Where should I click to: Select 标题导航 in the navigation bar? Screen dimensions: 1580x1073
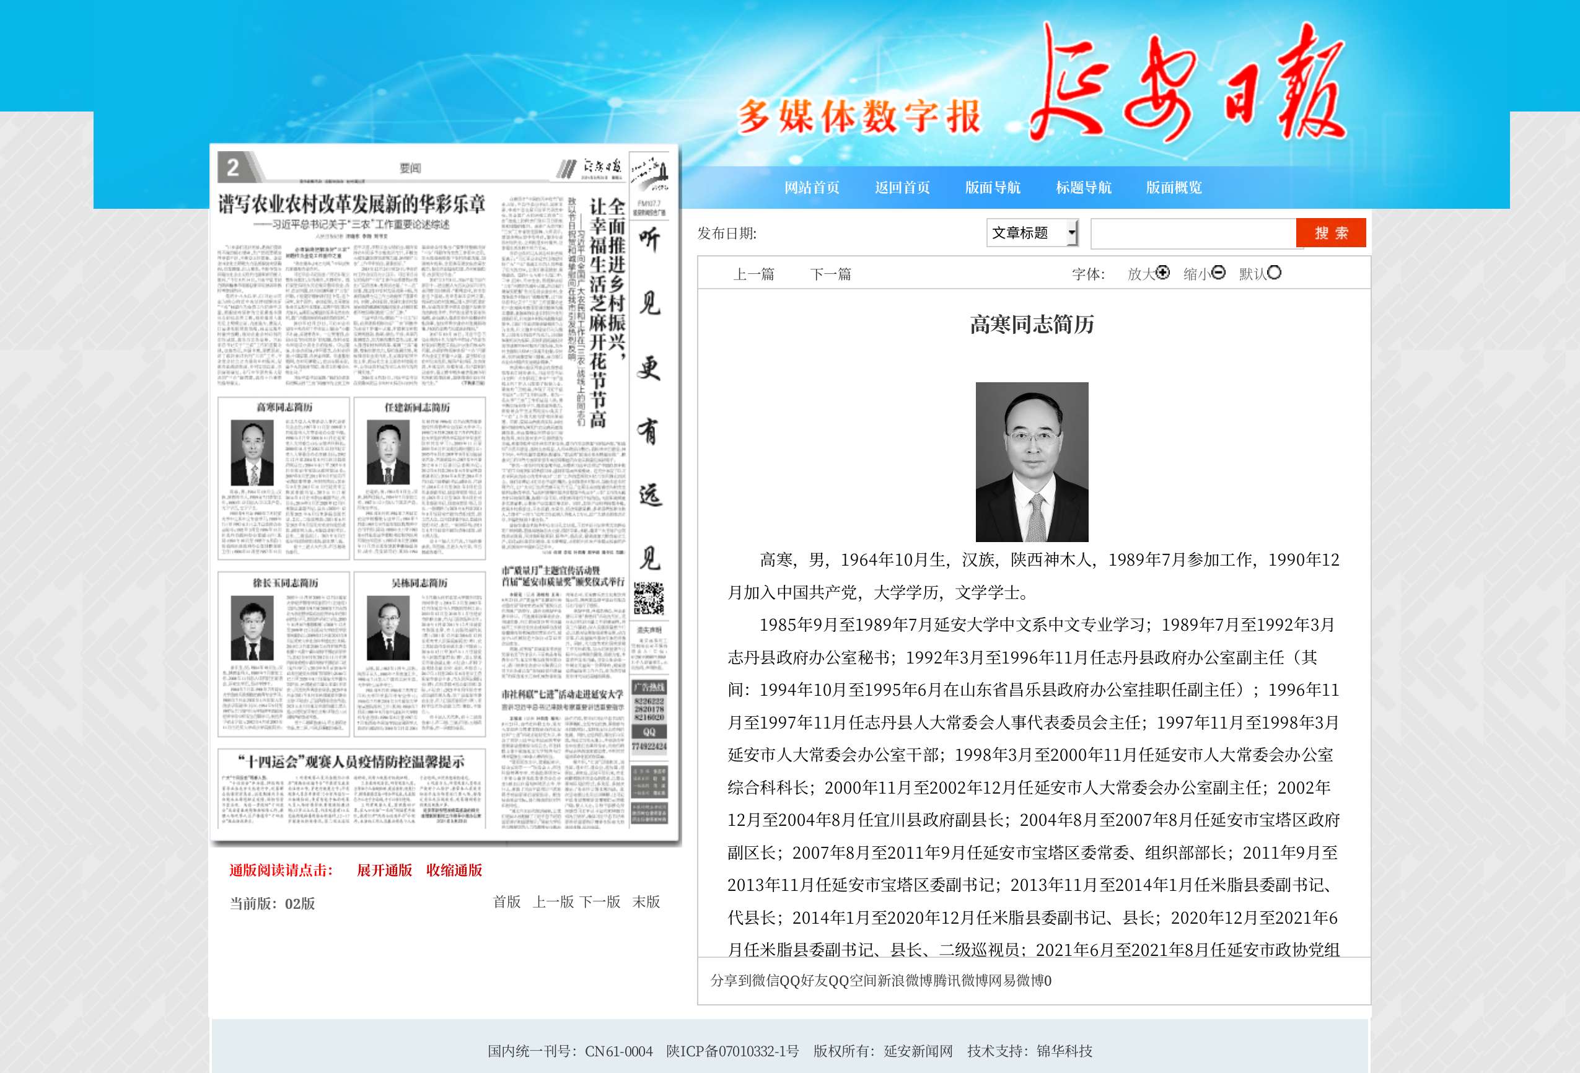click(x=1083, y=188)
